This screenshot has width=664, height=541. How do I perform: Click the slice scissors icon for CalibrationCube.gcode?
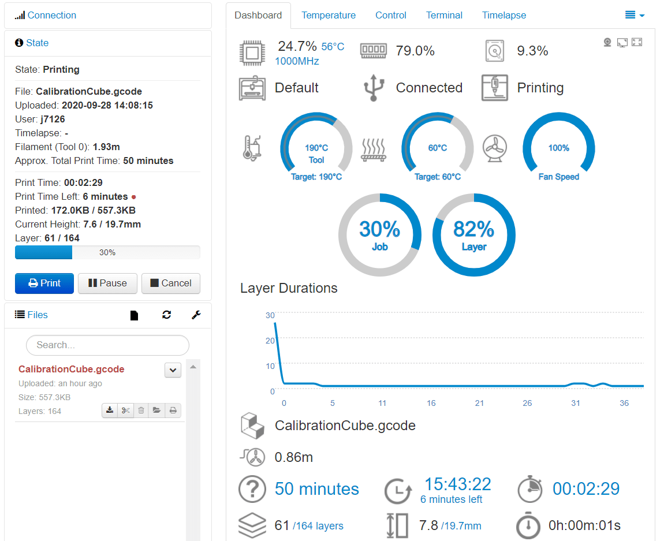(x=125, y=410)
